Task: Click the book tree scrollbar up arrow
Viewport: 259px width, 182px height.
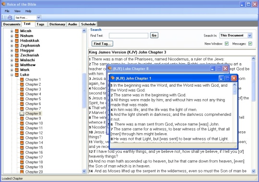Action: click(84, 31)
